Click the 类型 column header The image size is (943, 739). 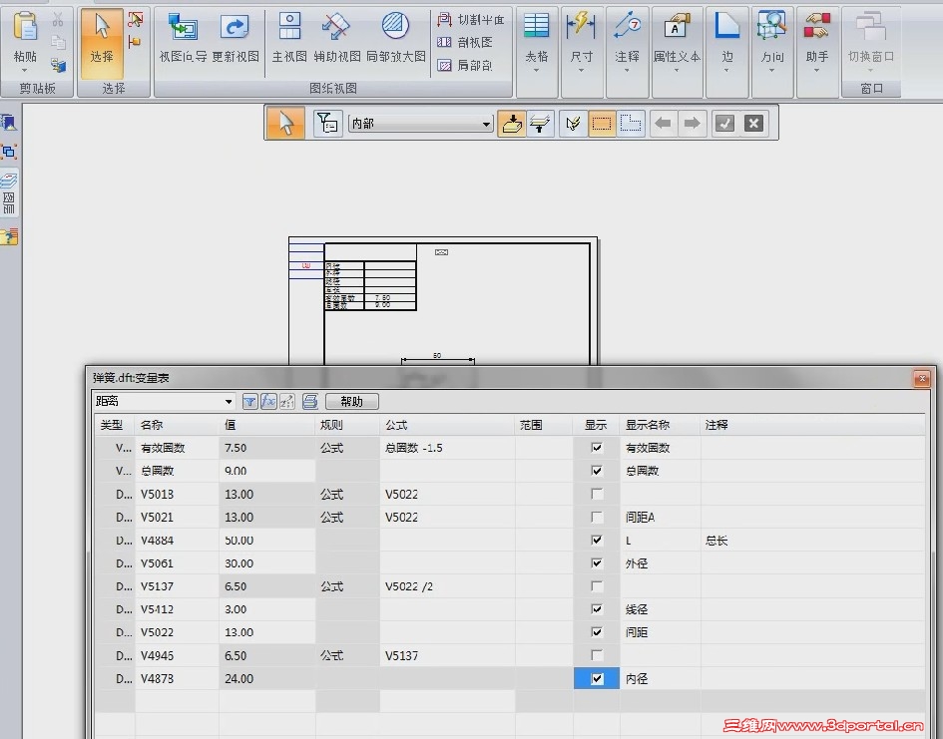pos(115,425)
